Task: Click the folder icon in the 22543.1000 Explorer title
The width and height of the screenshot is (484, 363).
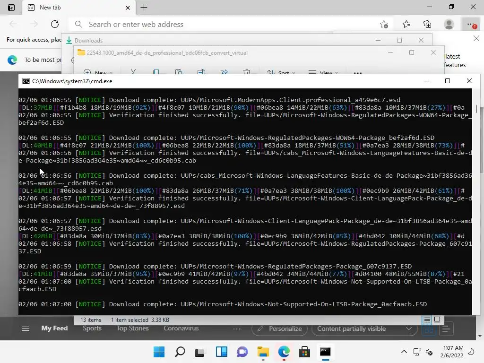Action: tap(81, 52)
